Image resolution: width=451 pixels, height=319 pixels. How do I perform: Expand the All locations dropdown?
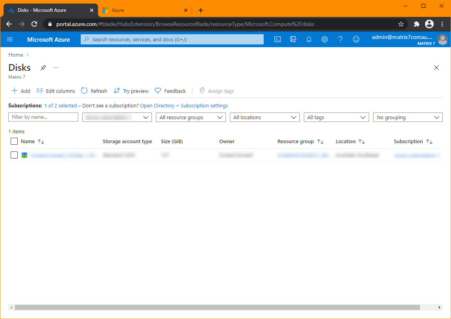point(264,117)
